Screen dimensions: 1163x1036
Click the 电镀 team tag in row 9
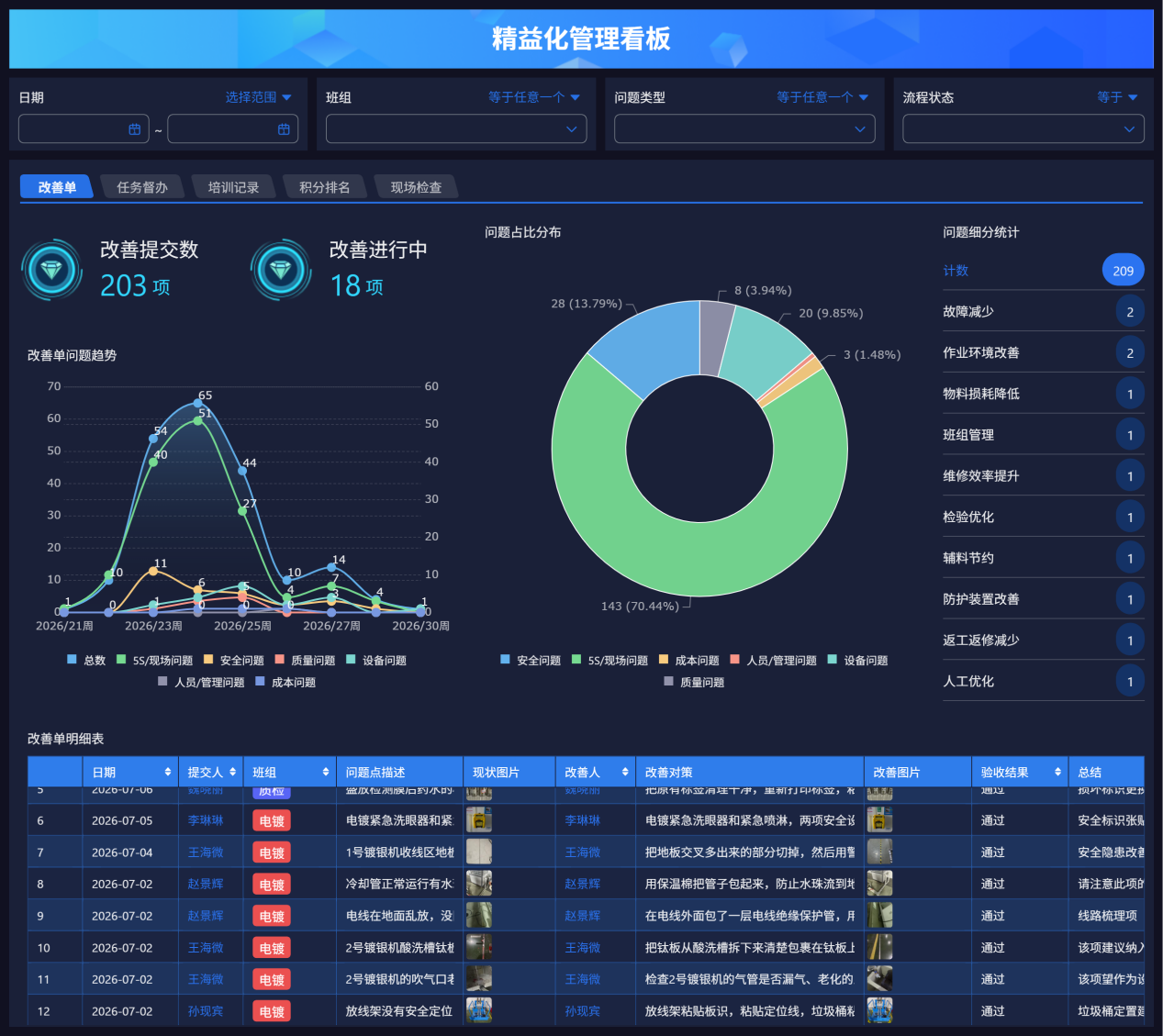point(272,916)
